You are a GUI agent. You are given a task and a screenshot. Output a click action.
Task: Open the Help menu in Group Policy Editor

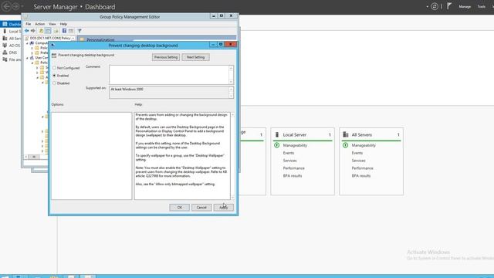(63, 24)
